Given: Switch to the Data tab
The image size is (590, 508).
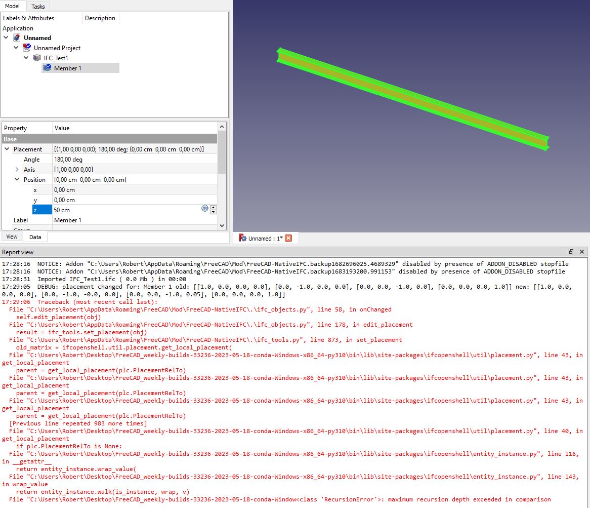Looking at the screenshot, I should pos(35,237).
